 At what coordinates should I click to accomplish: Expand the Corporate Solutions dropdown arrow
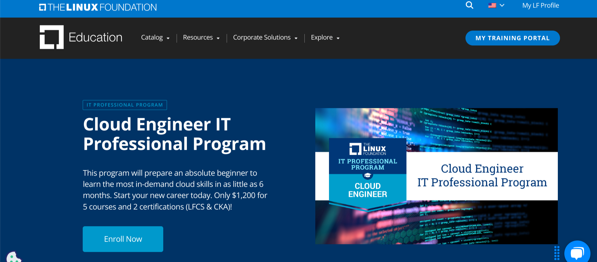[296, 38]
